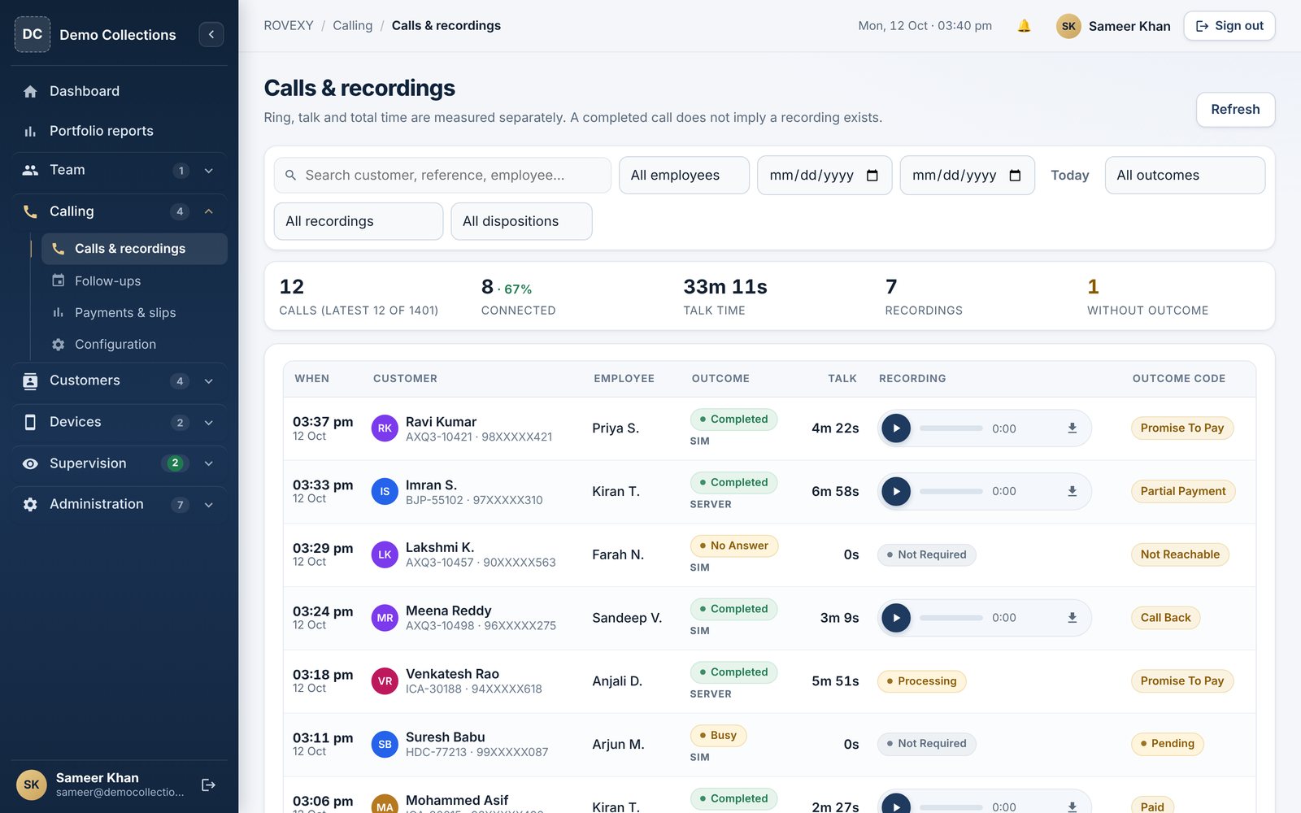Expand the Supervision section chevron
Viewport: 1301px width, 813px height.
209,463
